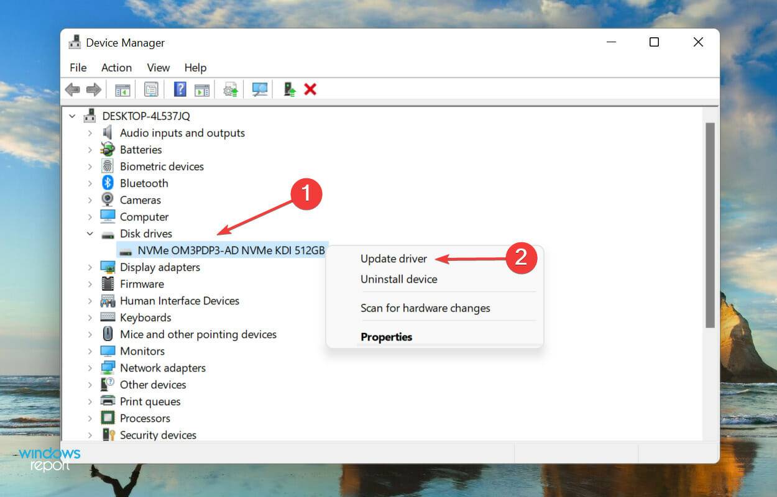Collapse the DESKTOP-4L537JQ root node
777x497 pixels.
(x=73, y=116)
